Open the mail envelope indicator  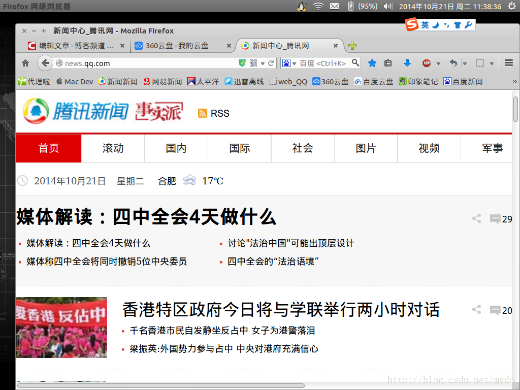(x=335, y=6)
